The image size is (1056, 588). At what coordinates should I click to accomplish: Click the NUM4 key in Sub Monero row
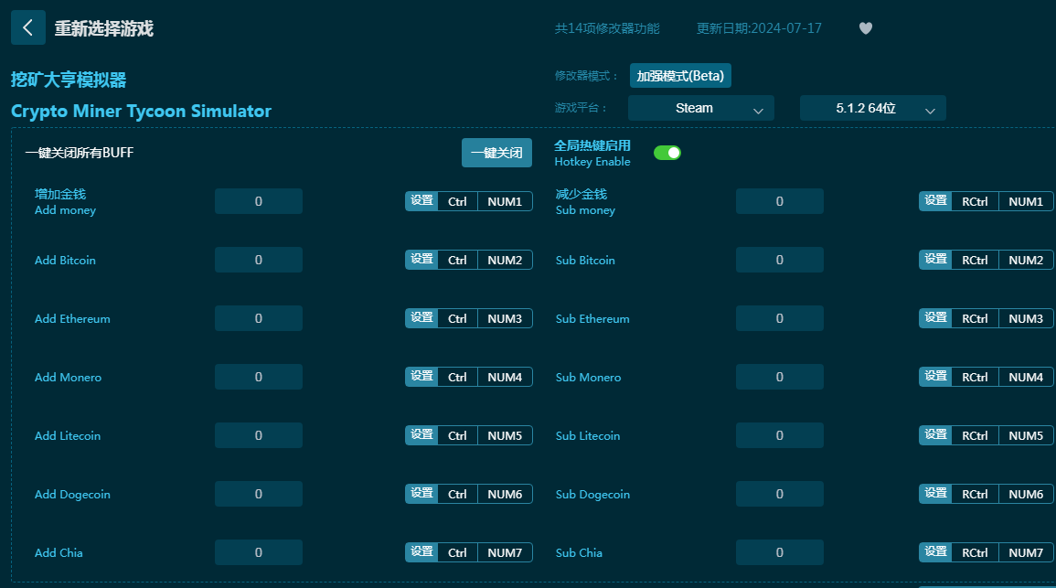coord(1026,377)
